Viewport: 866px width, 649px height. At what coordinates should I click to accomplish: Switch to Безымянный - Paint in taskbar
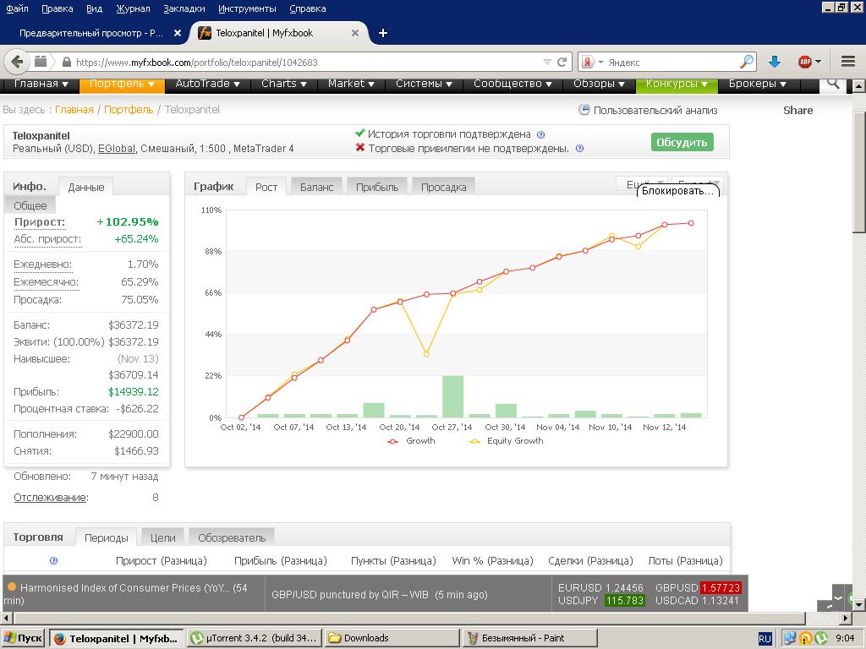pos(529,639)
